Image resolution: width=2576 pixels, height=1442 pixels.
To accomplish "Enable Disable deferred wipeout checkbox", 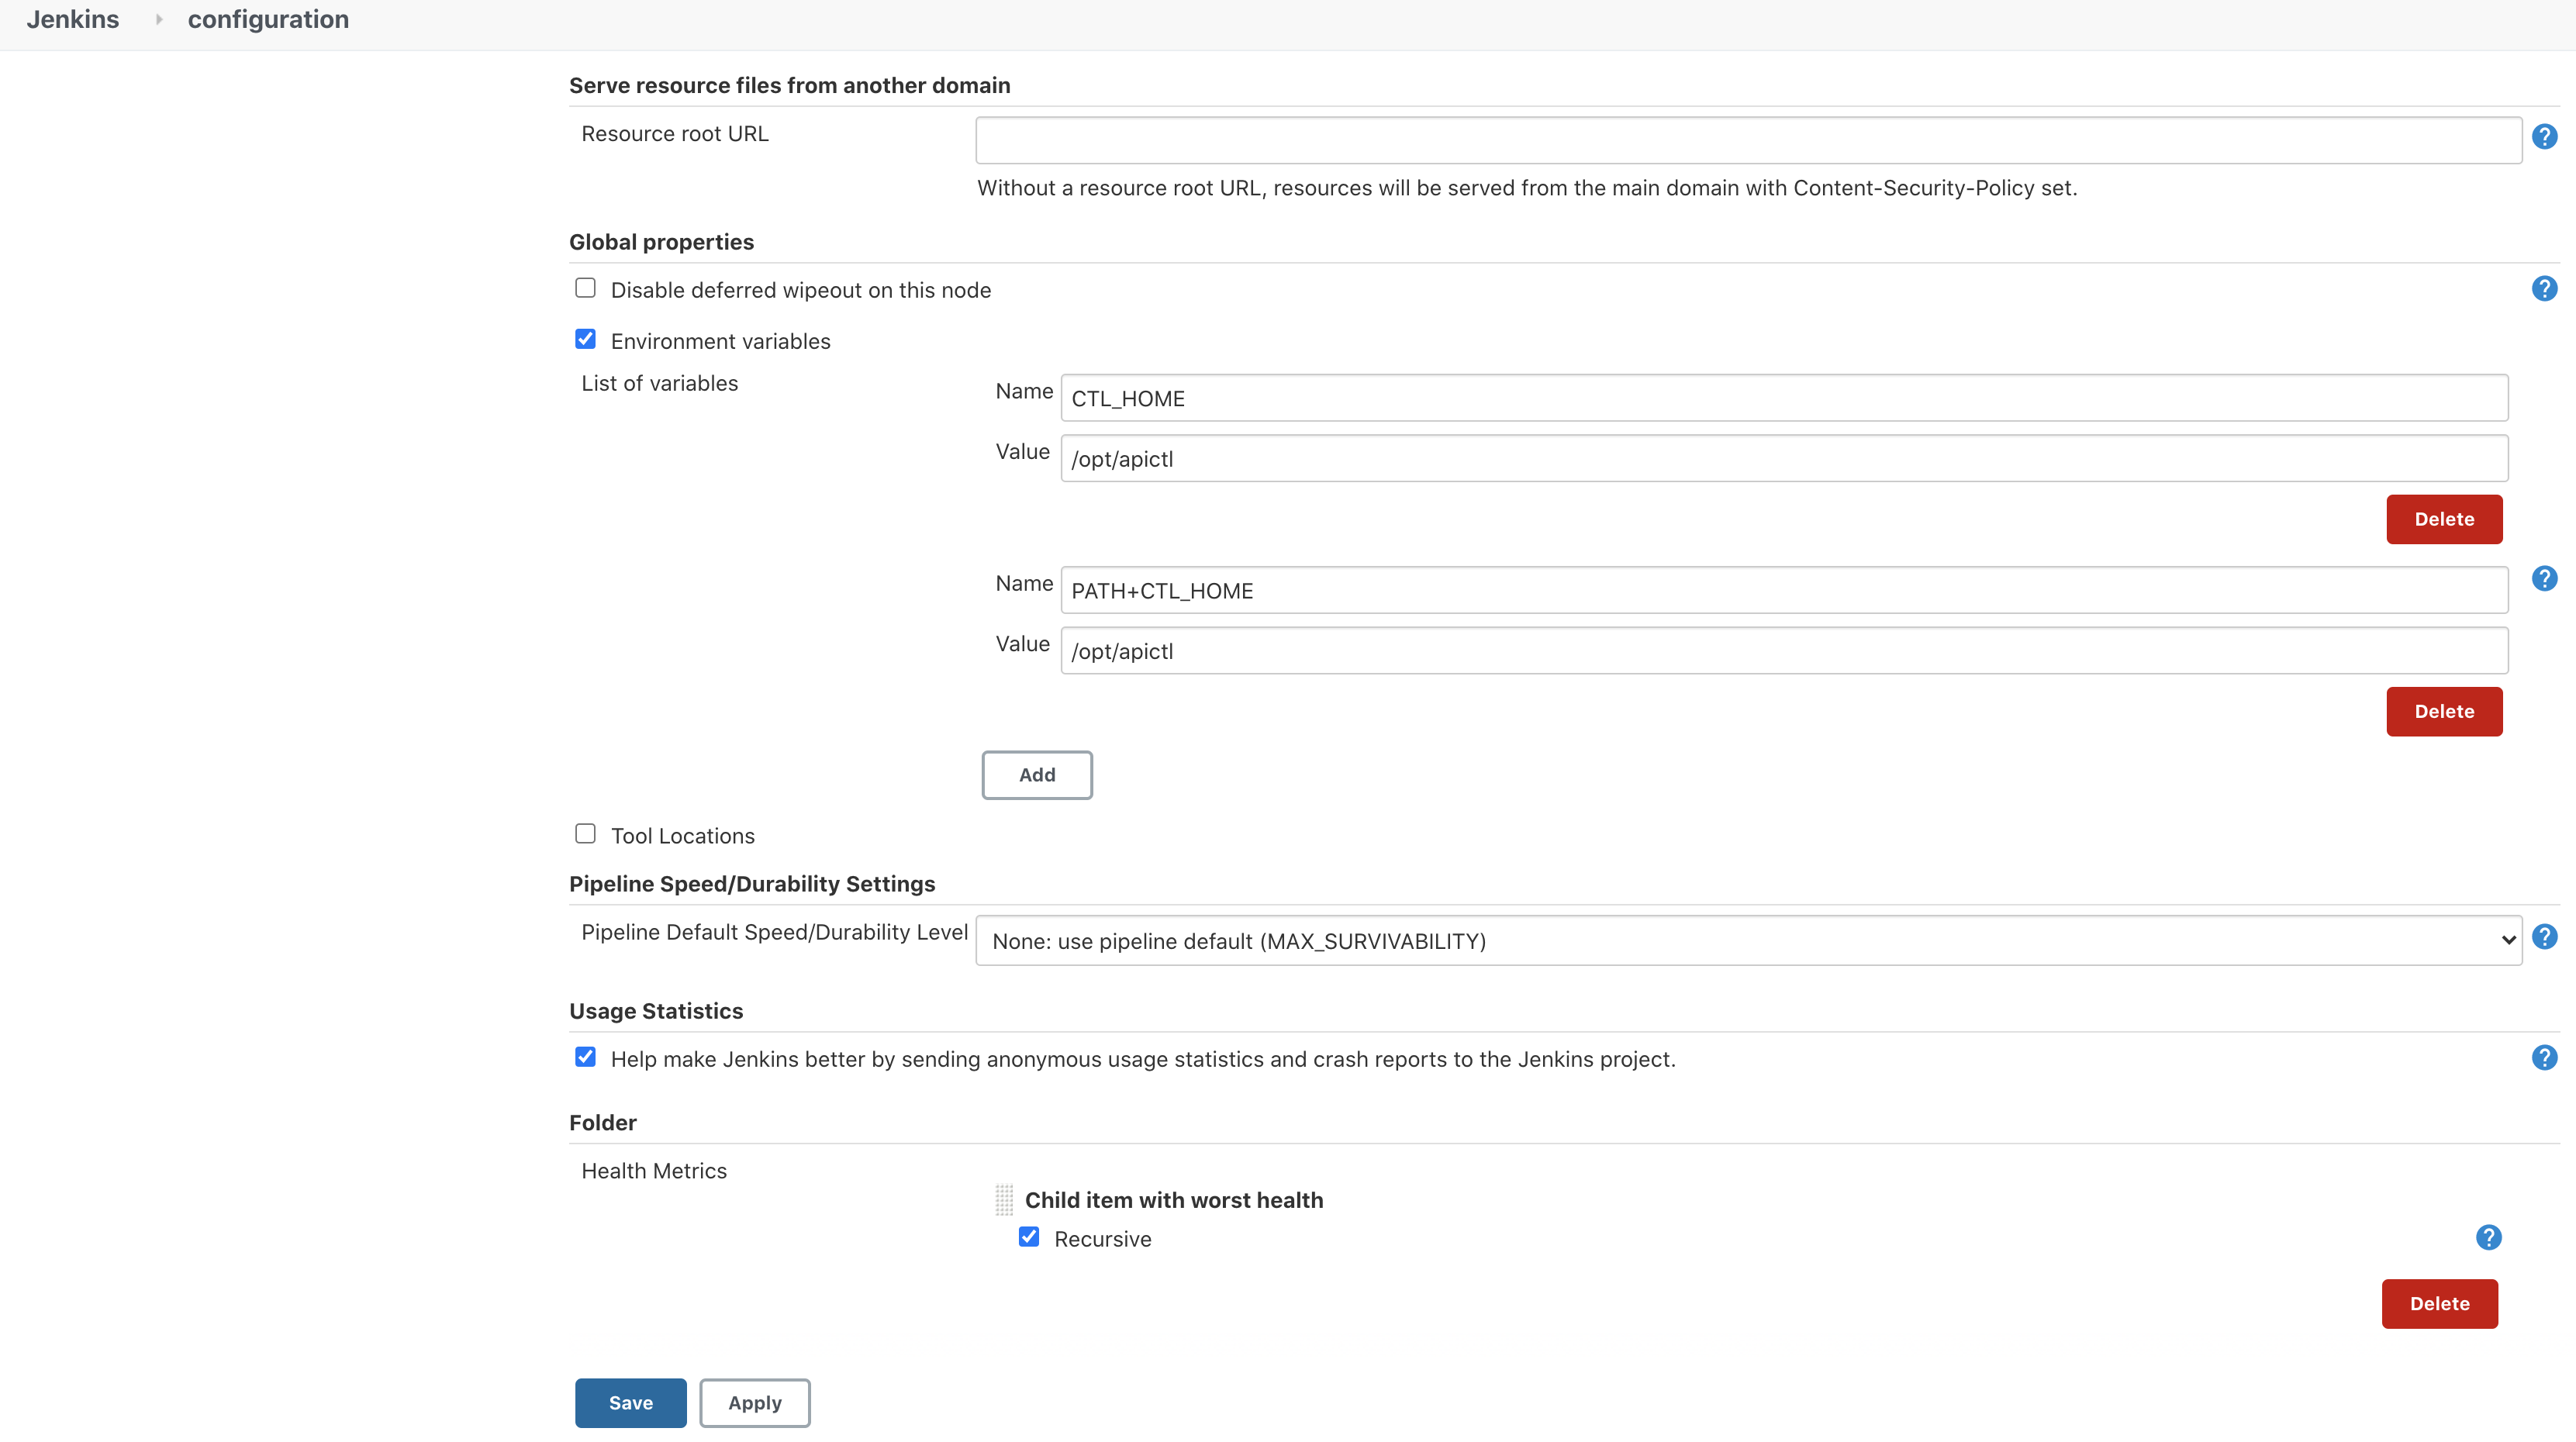I will click(585, 288).
